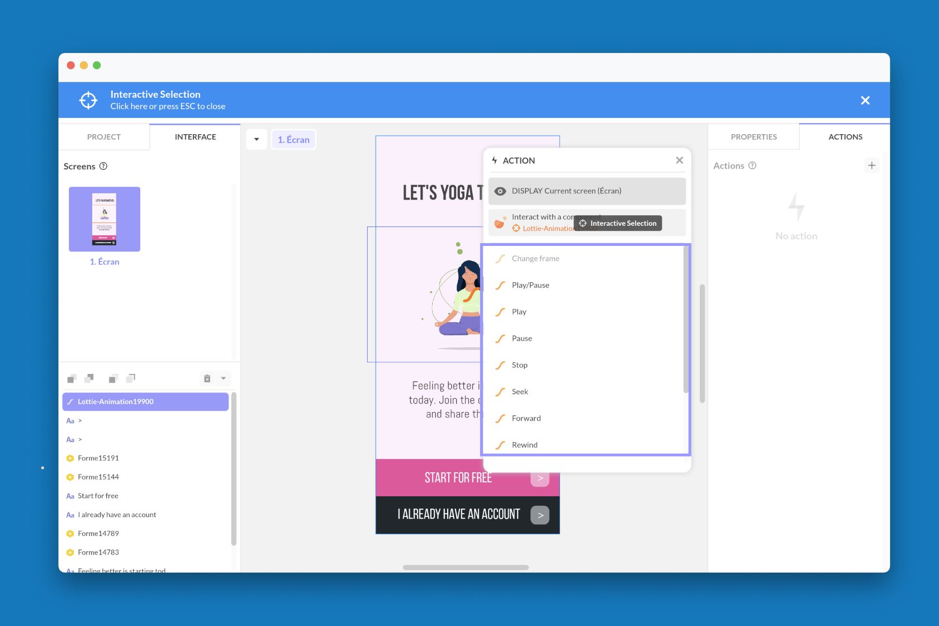
Task: Open the screen selector chevron beside 1. Écran
Action: point(257,139)
